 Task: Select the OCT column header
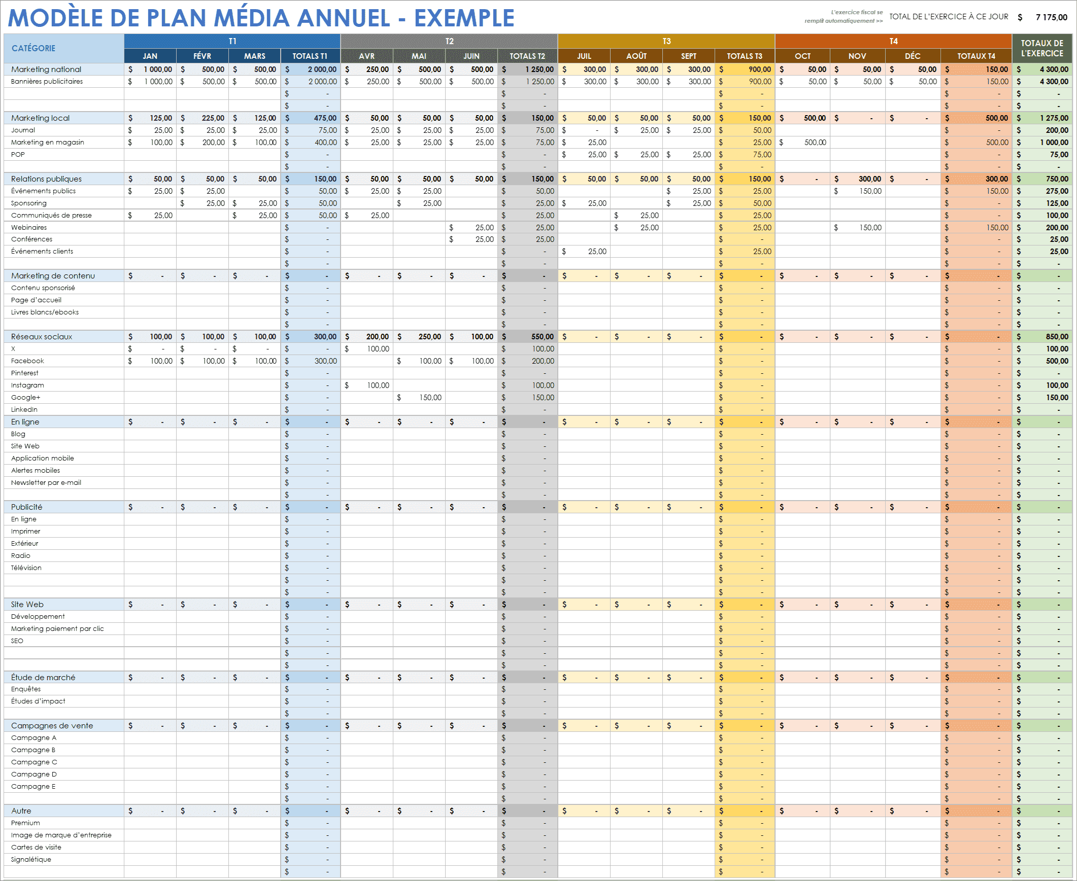pos(803,56)
